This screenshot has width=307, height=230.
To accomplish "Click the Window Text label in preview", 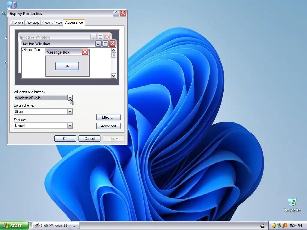I will click(31, 50).
